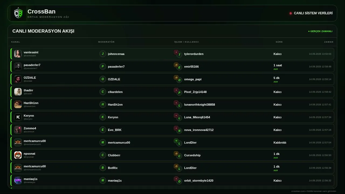Viewport: 345px width, 194px height.
Task: Open the Kerynn channel logo thumbnail
Action: tap(18, 117)
